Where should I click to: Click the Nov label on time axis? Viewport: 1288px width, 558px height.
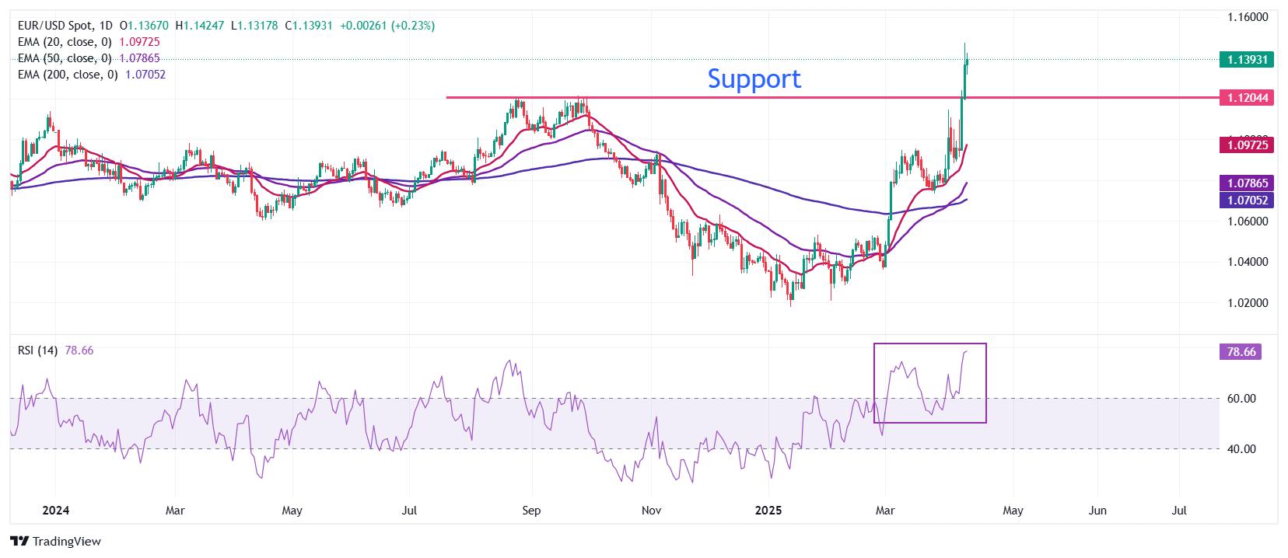pyautogui.click(x=651, y=511)
